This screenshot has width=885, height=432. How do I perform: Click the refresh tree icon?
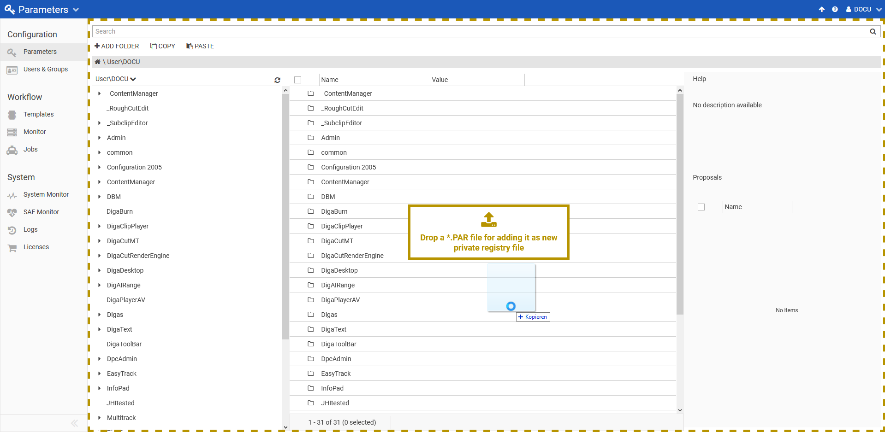point(277,80)
